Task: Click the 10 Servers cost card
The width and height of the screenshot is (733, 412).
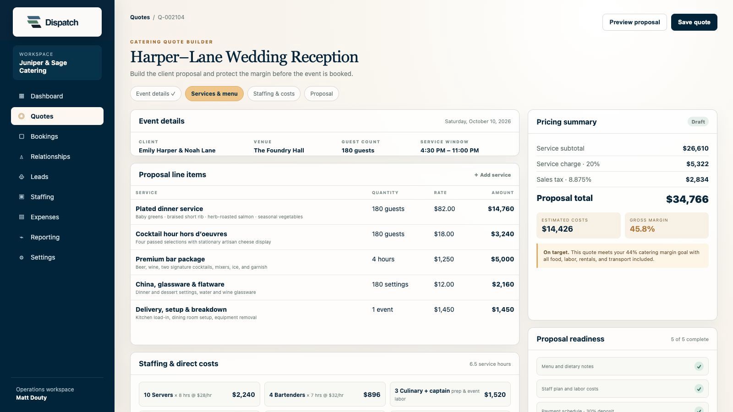Action: [x=199, y=394]
